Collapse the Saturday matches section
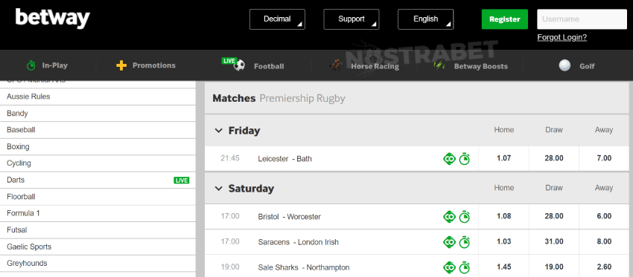 tap(218, 189)
